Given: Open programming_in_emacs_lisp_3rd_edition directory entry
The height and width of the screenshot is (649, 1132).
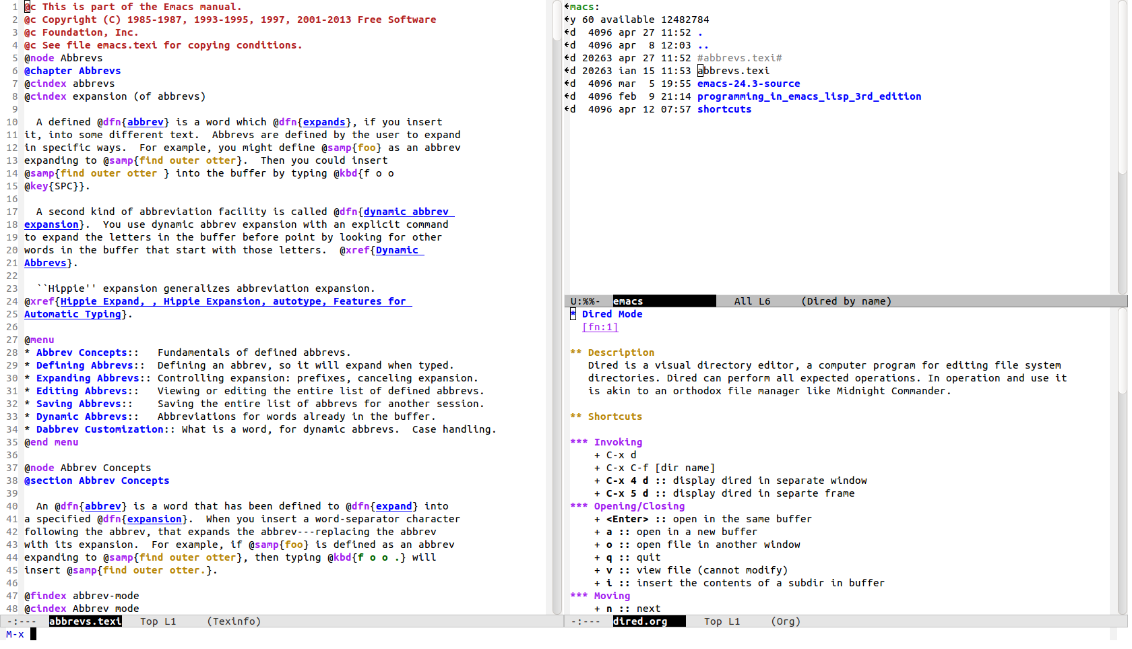Looking at the screenshot, I should point(809,96).
